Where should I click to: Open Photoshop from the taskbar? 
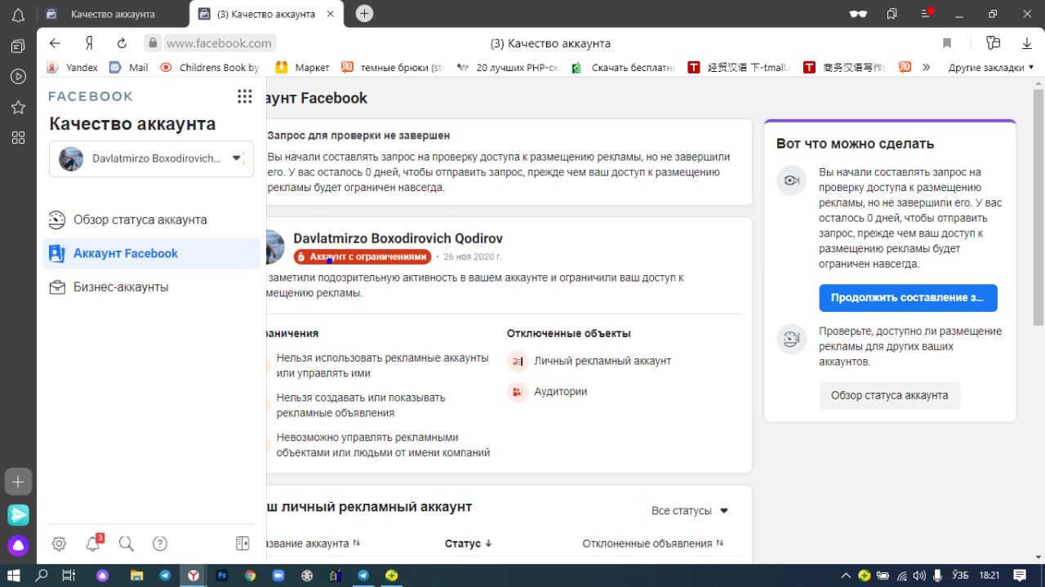[221, 575]
